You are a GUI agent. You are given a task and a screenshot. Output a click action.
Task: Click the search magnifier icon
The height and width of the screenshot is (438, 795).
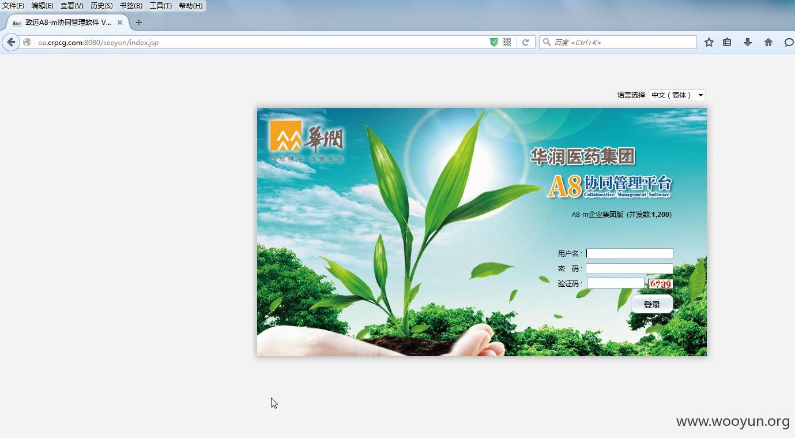[x=547, y=42]
